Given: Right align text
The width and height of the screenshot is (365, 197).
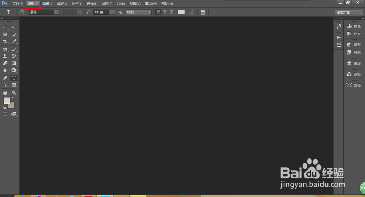Looking at the screenshot, I should (x=171, y=12).
